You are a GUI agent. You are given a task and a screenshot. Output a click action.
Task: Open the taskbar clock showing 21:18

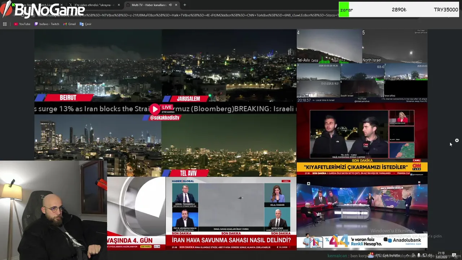click(441, 255)
